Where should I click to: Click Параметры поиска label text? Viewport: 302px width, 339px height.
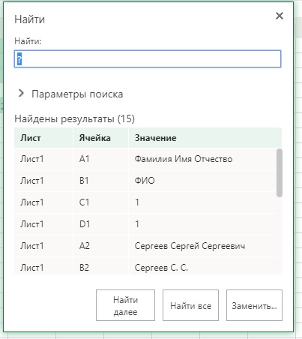point(77,94)
